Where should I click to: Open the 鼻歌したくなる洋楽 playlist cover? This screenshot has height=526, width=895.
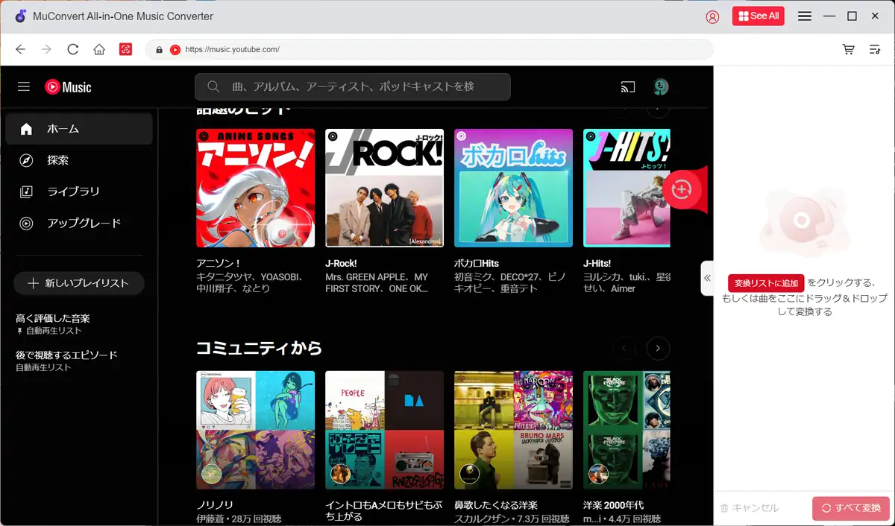(514, 430)
